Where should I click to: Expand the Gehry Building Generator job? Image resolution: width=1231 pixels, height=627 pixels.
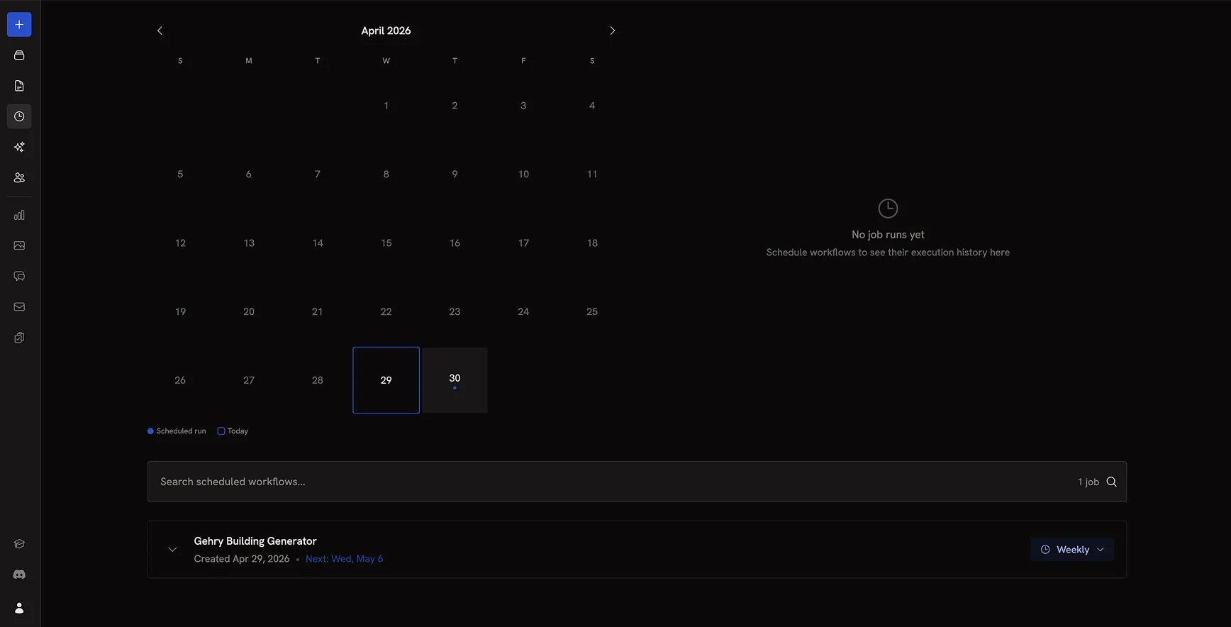(172, 550)
